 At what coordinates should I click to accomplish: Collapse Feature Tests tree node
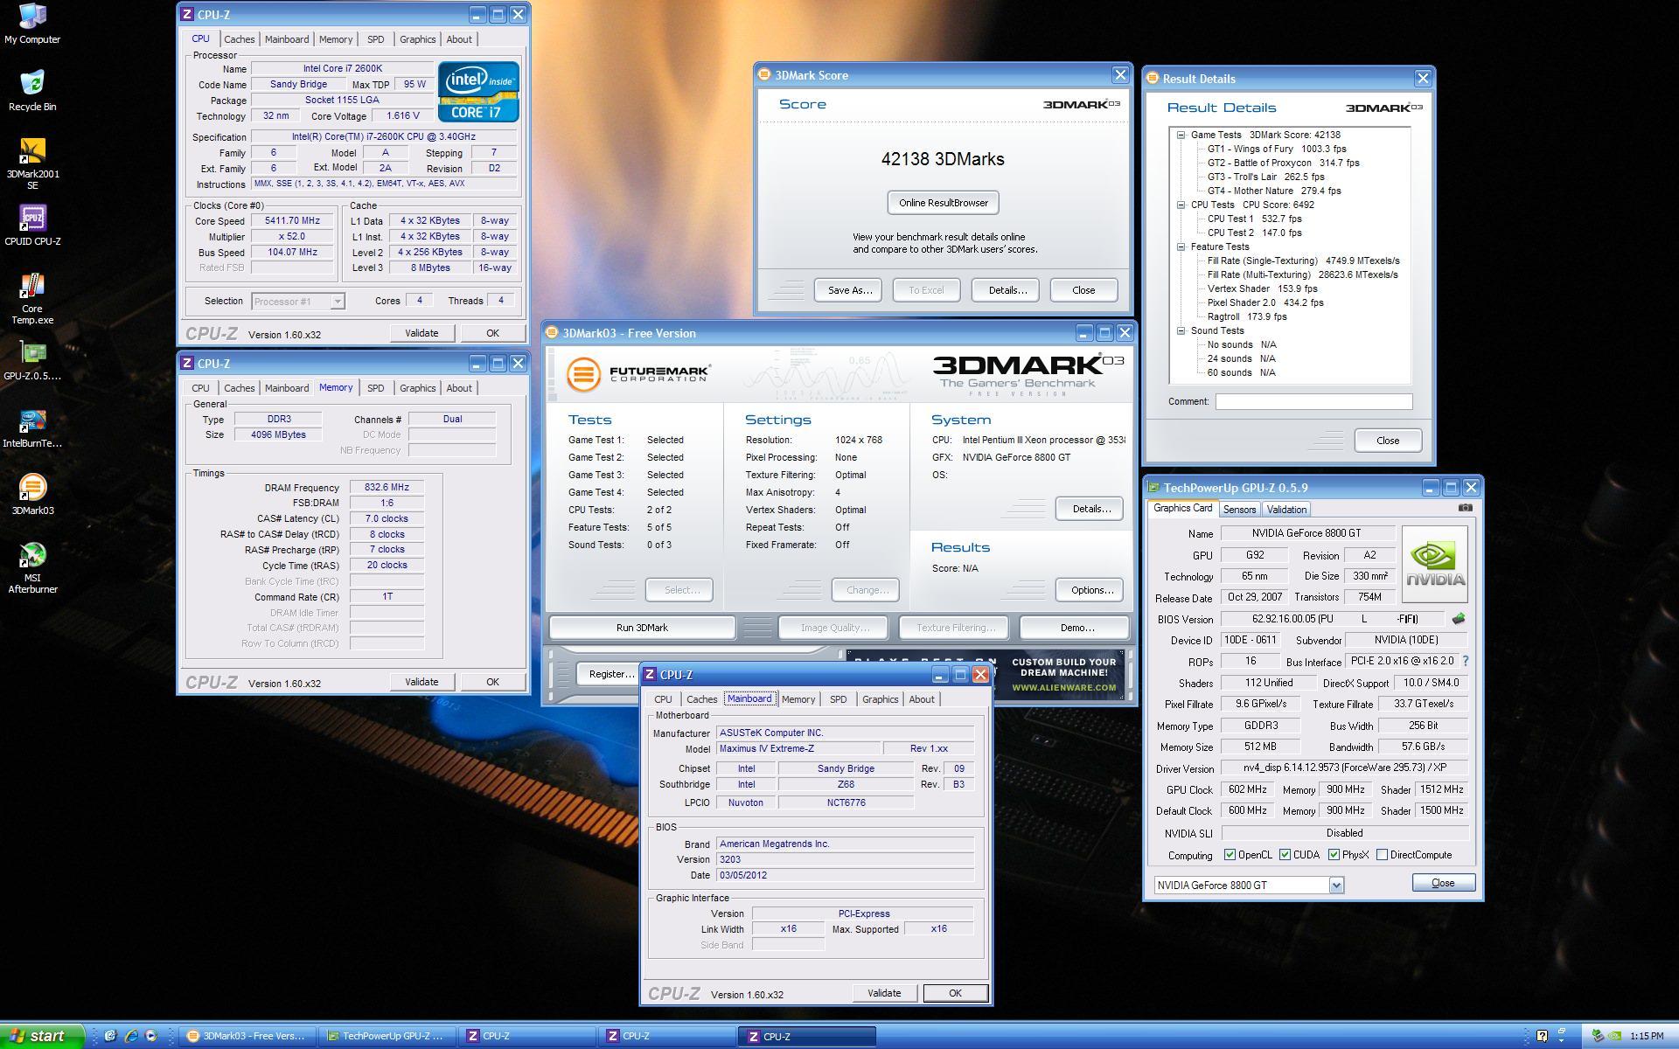click(1181, 247)
